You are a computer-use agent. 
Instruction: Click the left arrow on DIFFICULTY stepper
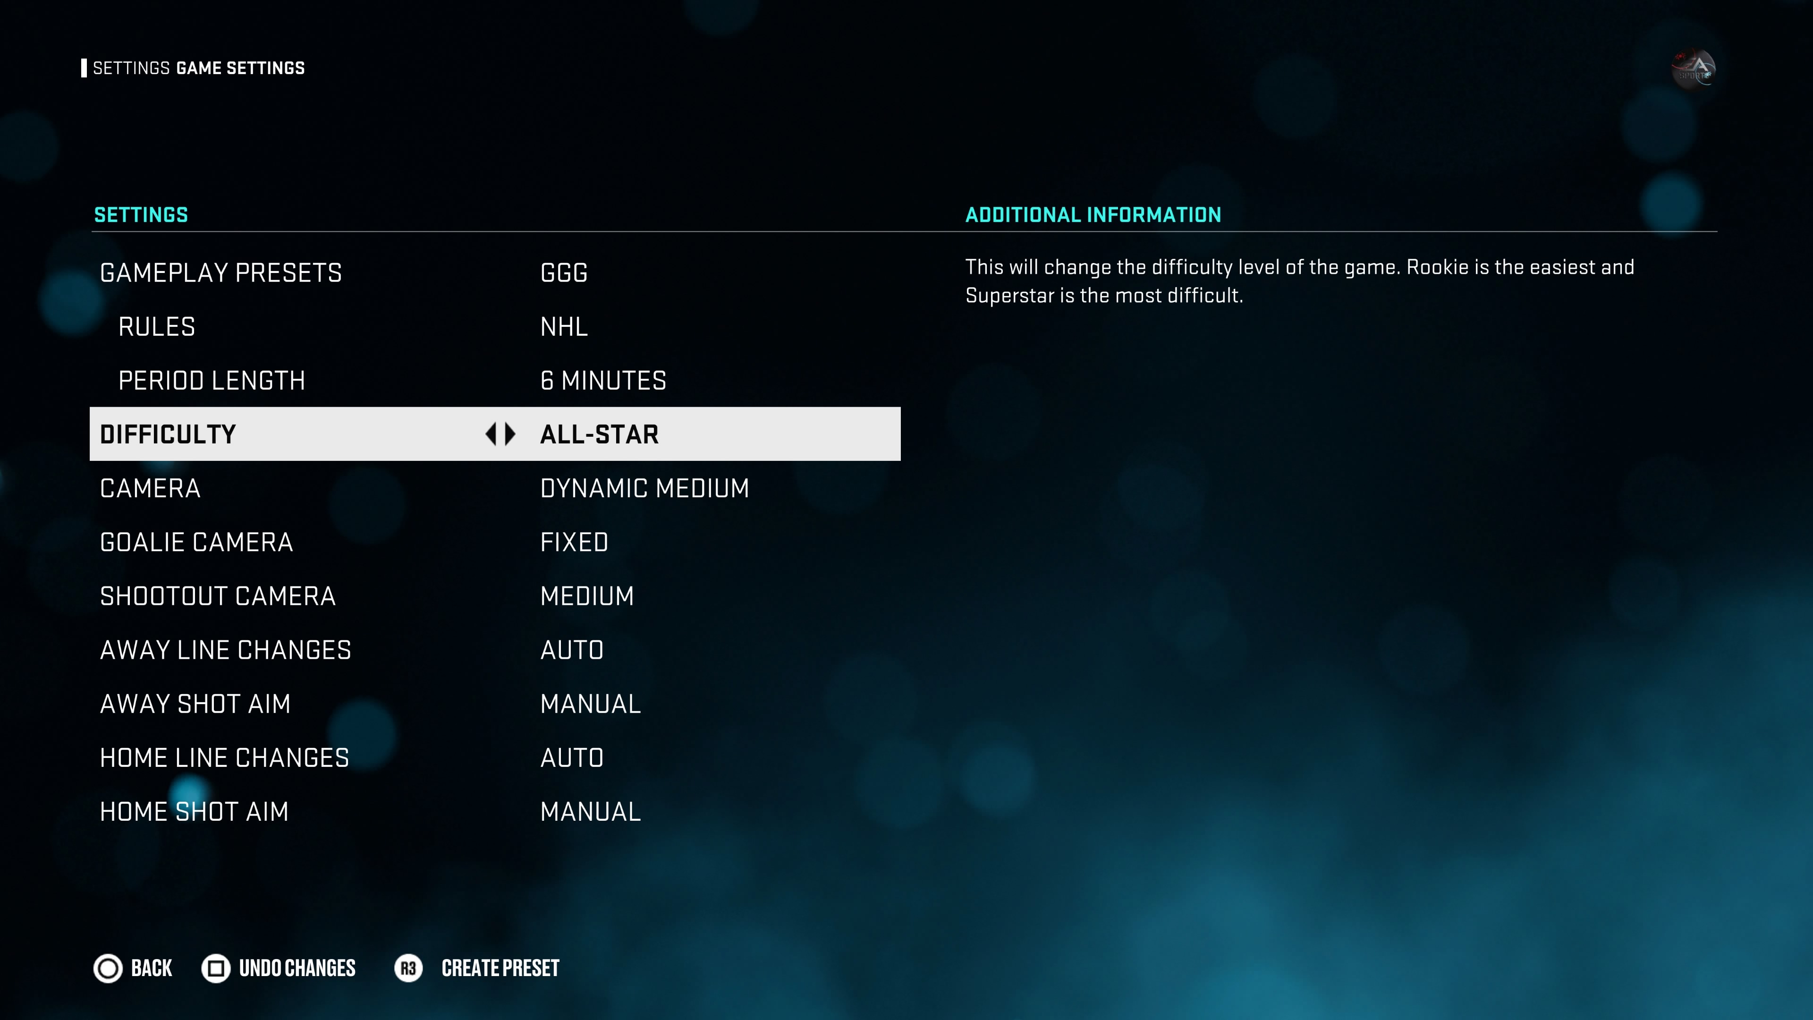[492, 433]
